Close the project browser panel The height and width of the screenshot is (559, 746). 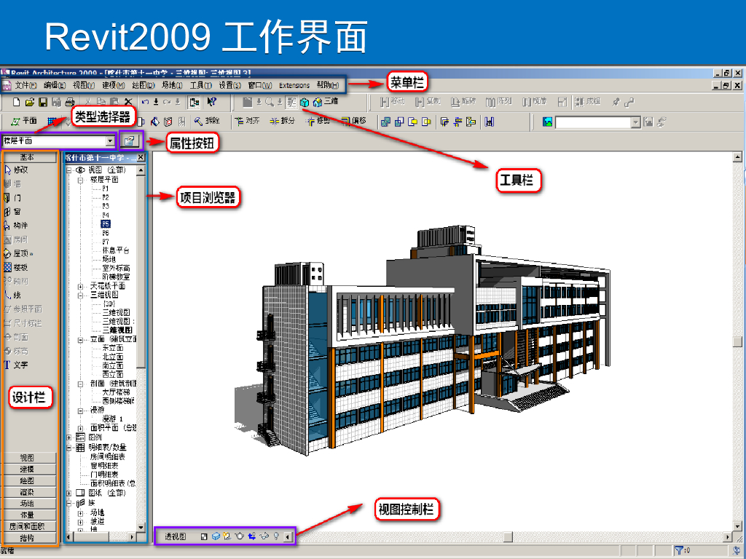click(141, 157)
